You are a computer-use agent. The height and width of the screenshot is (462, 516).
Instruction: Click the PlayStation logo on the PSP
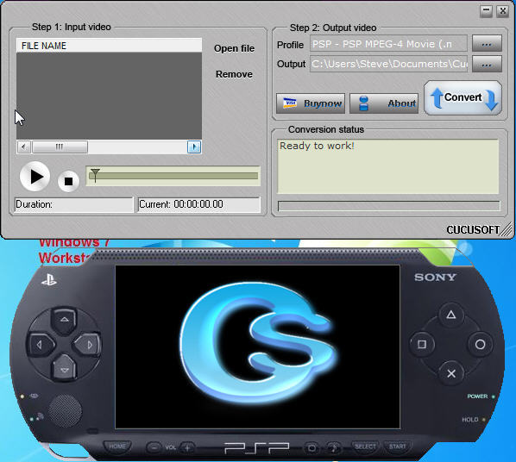pos(49,280)
